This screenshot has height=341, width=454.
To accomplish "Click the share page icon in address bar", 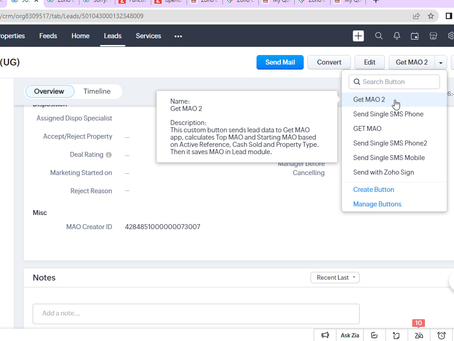I will [416, 16].
